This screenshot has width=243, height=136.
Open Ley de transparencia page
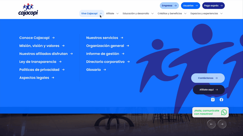tap(38, 62)
